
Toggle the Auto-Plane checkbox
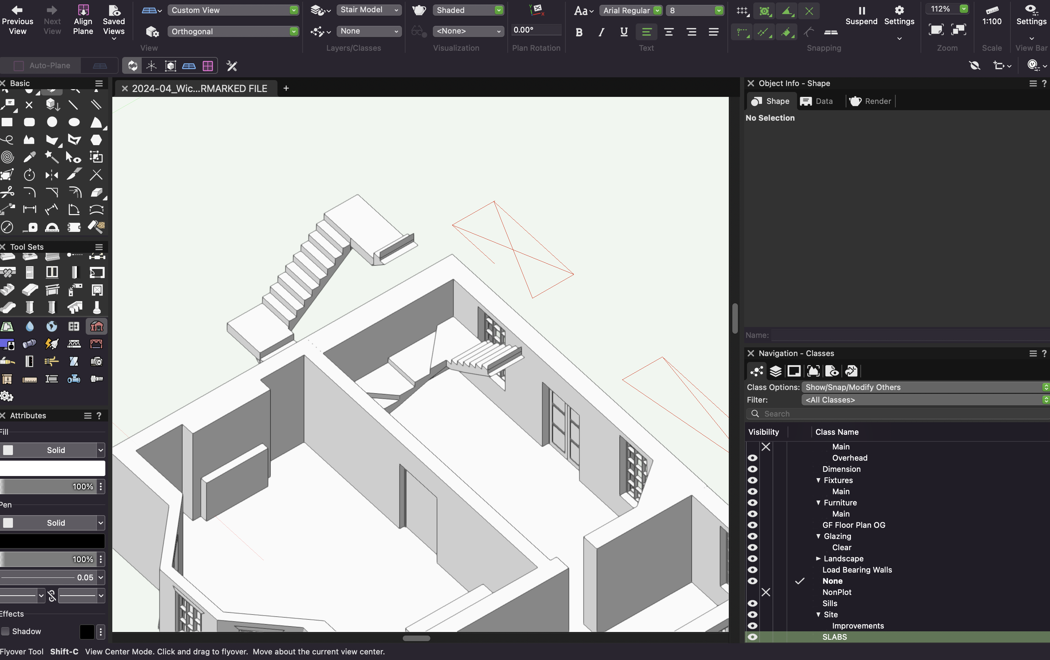point(18,65)
